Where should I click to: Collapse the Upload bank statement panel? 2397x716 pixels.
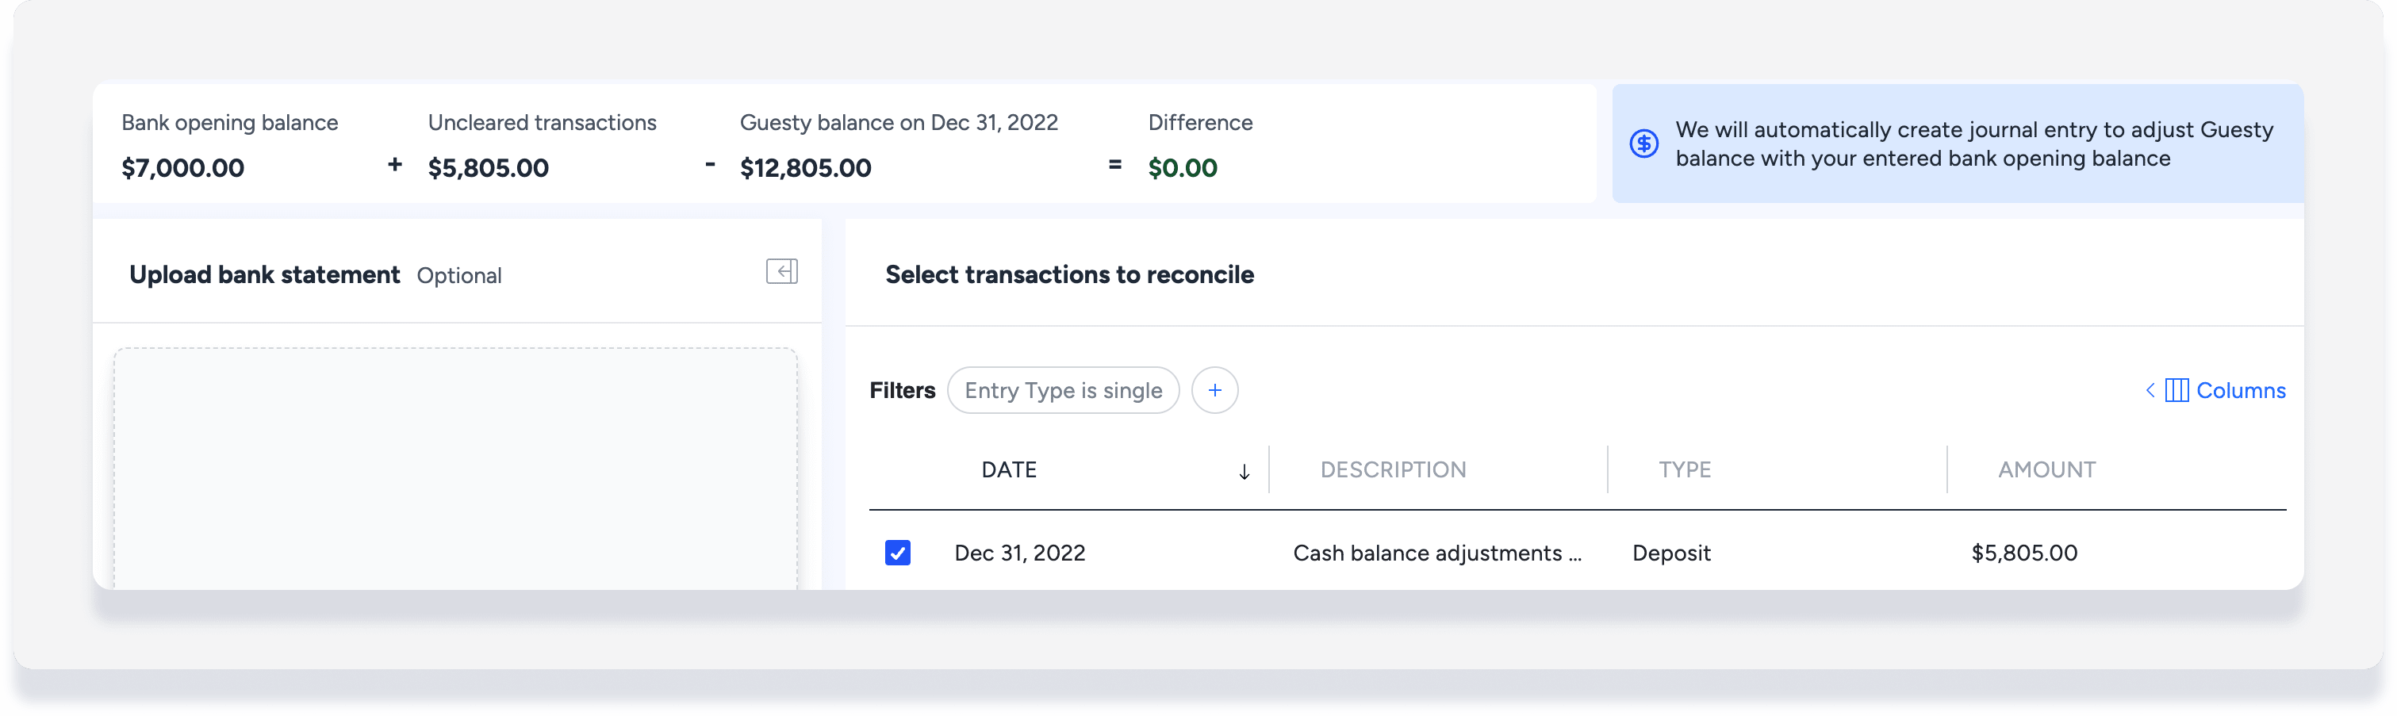pyautogui.click(x=781, y=271)
